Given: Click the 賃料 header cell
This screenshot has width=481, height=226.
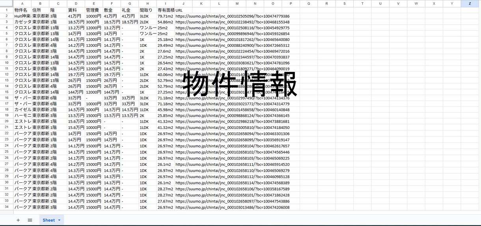Looking at the screenshot, I should click(x=76, y=10).
